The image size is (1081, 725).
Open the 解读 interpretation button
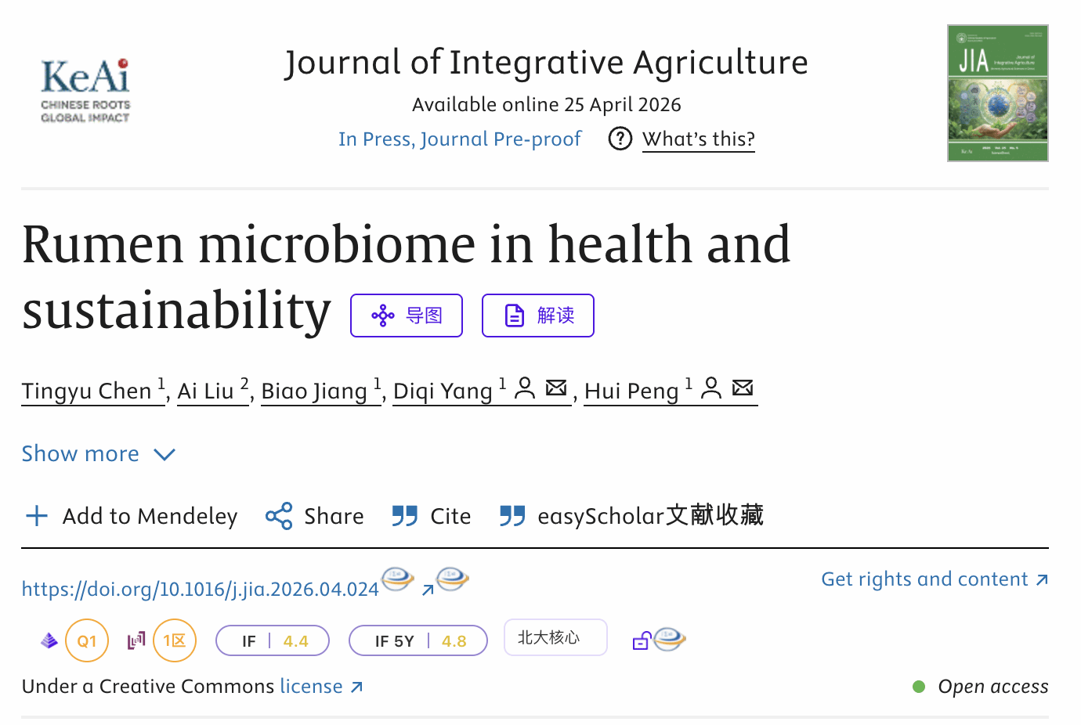coord(538,316)
